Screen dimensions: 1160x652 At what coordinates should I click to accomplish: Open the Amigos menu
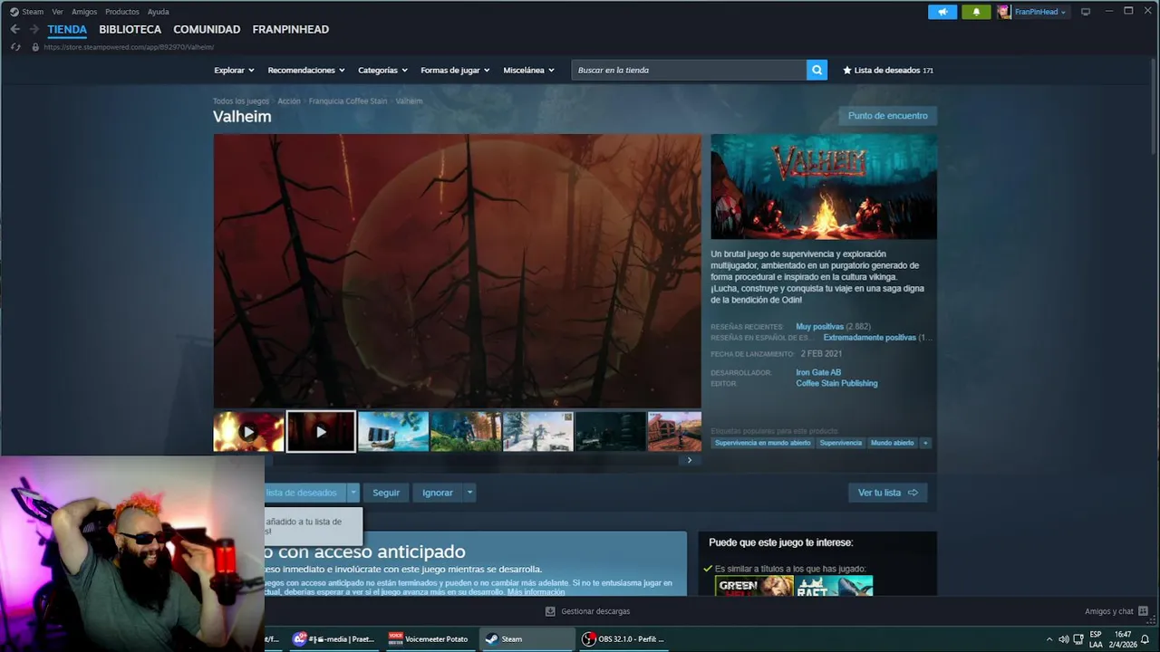[84, 12]
